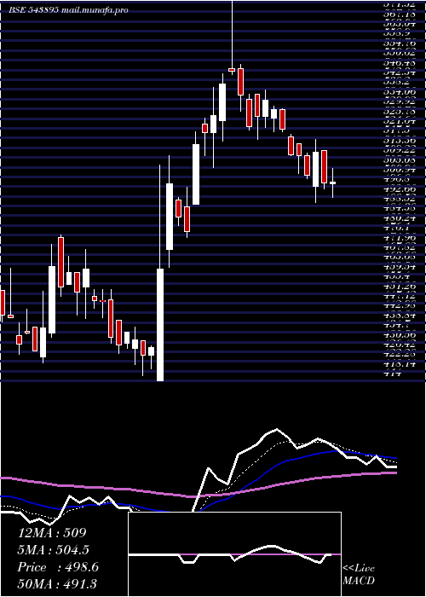Click the 418.14 price axis label
Viewport: 426px width, 597px height.
400,363
